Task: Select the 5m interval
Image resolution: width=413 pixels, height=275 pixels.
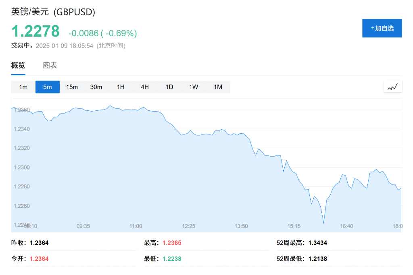Action: tap(48, 87)
